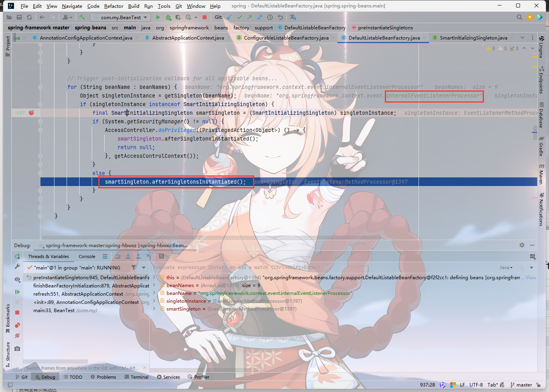Click the Save All toolbar icon
Screen dimensions: 549x392
click(x=19, y=17)
